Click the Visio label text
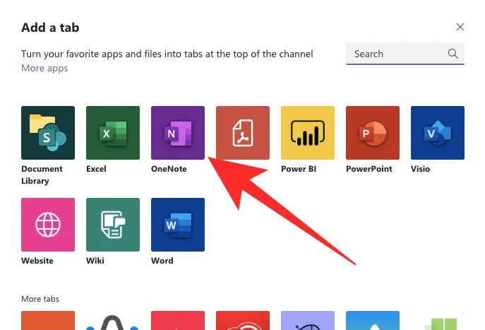Viewport: 485px width, 330px height. tap(420, 169)
